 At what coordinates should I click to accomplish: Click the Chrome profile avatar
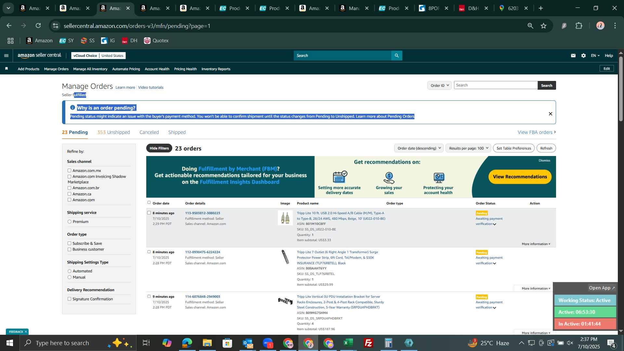[600, 26]
